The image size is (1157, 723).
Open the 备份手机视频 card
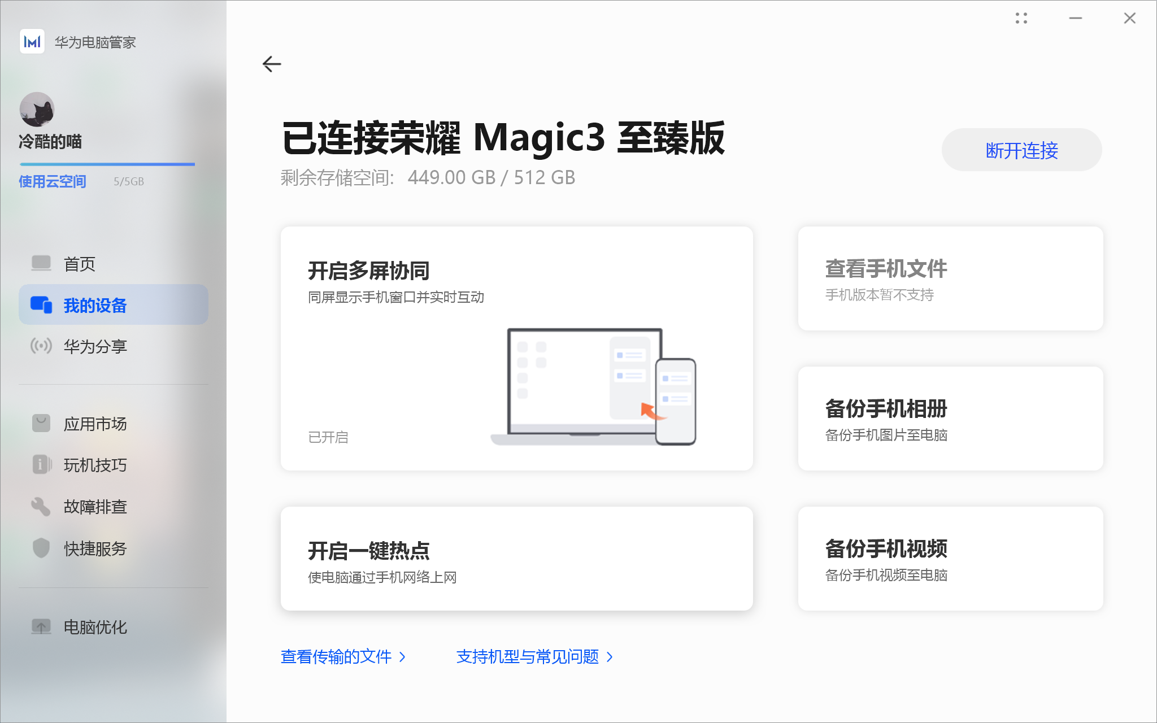pyautogui.click(x=950, y=559)
